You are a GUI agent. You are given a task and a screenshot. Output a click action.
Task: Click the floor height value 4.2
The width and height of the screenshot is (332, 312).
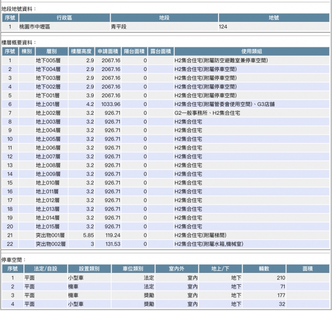point(90,104)
